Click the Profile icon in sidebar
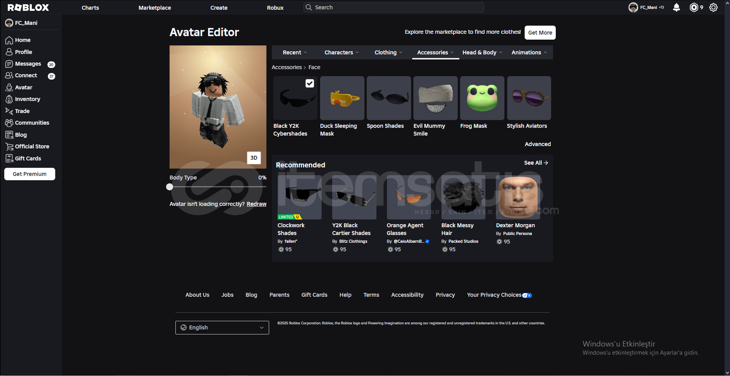The height and width of the screenshot is (376, 730). tap(9, 52)
